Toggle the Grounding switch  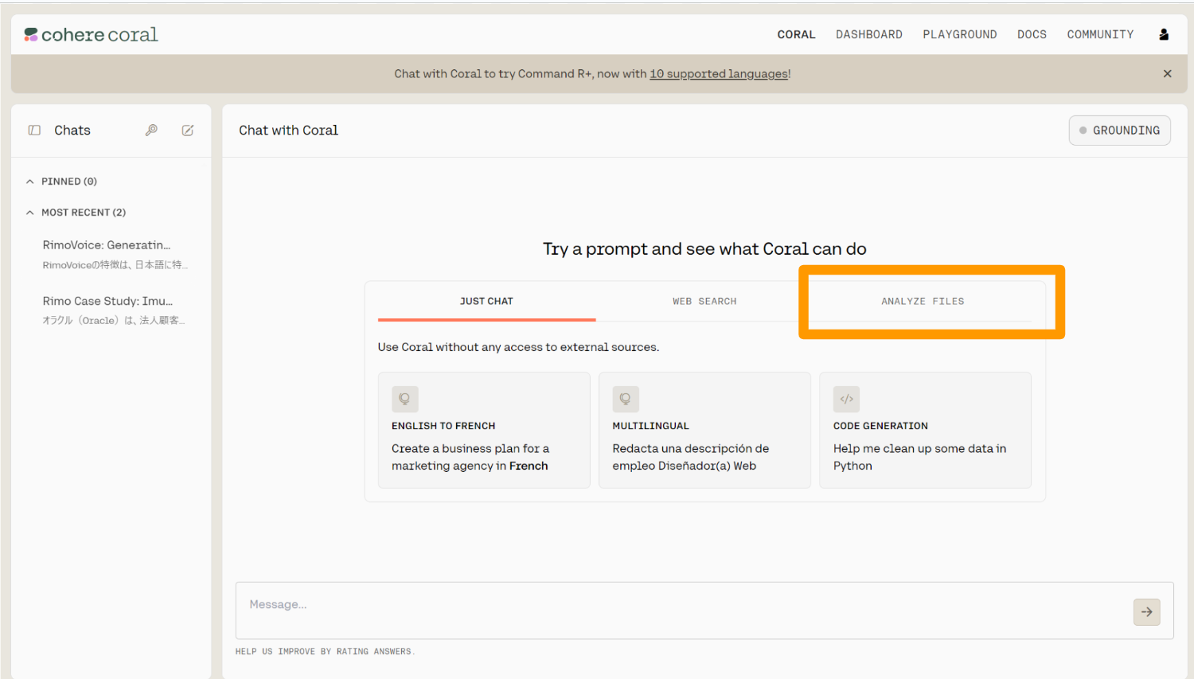point(1119,131)
